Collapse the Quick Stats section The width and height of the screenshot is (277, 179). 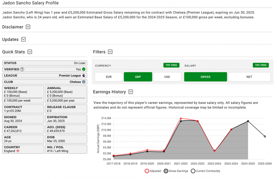pyautogui.click(x=30, y=52)
